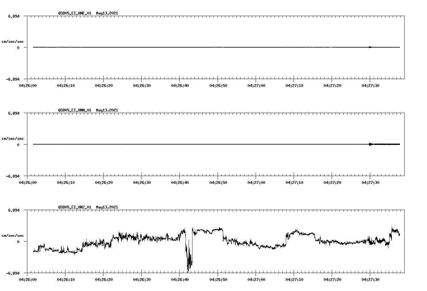
Task: Click the 6.894 upper limit on HNN chart
Action: 14,113
